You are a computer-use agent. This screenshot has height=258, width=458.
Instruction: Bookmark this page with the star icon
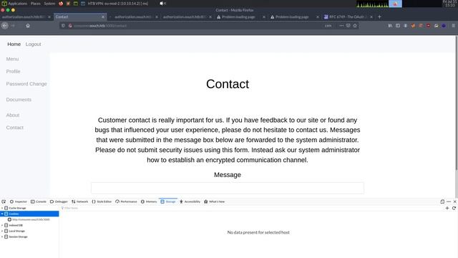pos(355,26)
